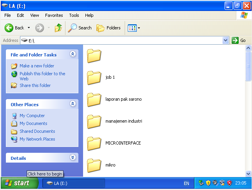
Task: Open the Back history dropdown arrow
Action: [x=29, y=28]
